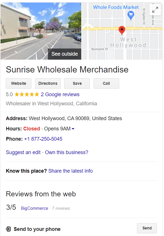Screen dimensions: 164x236
Task: Open Share the latest info link
Action: pos(70,171)
